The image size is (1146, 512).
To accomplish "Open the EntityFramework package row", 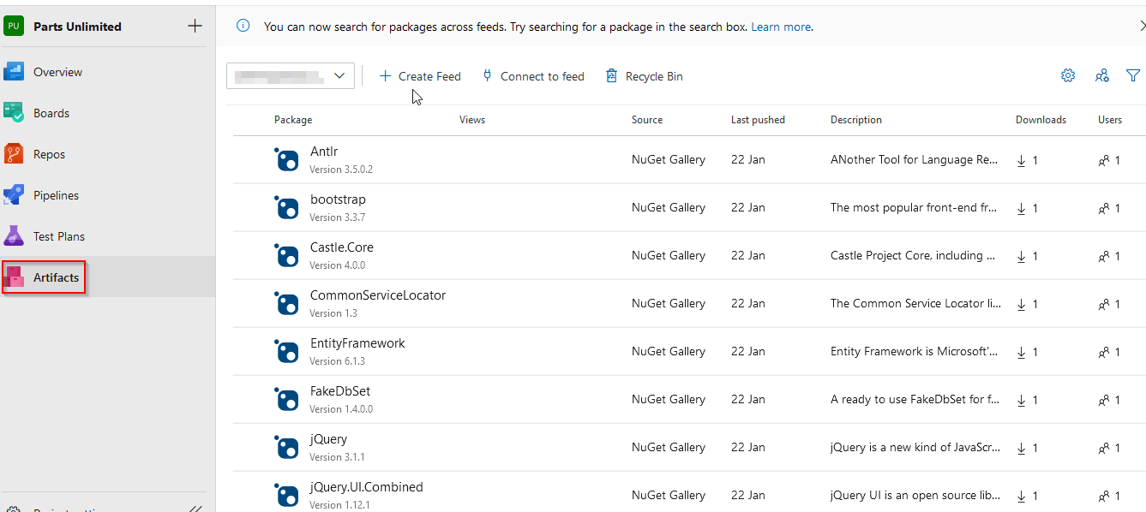I will 357,343.
